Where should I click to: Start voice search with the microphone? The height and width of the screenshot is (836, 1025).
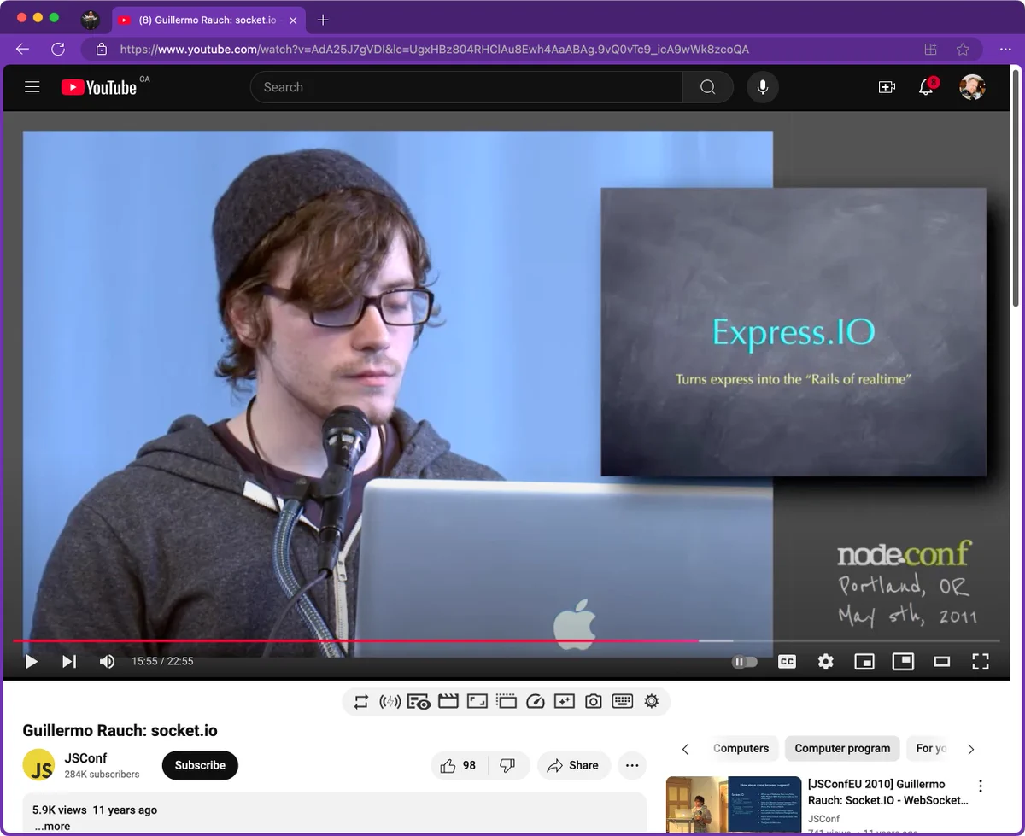point(763,87)
